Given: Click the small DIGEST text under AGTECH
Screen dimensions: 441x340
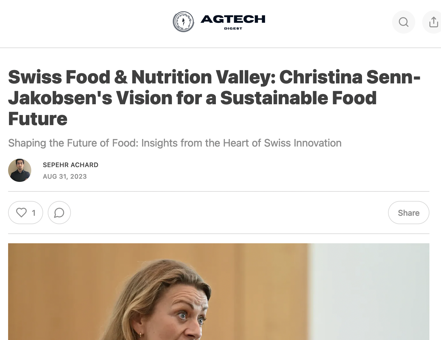Looking at the screenshot, I should click(x=233, y=28).
